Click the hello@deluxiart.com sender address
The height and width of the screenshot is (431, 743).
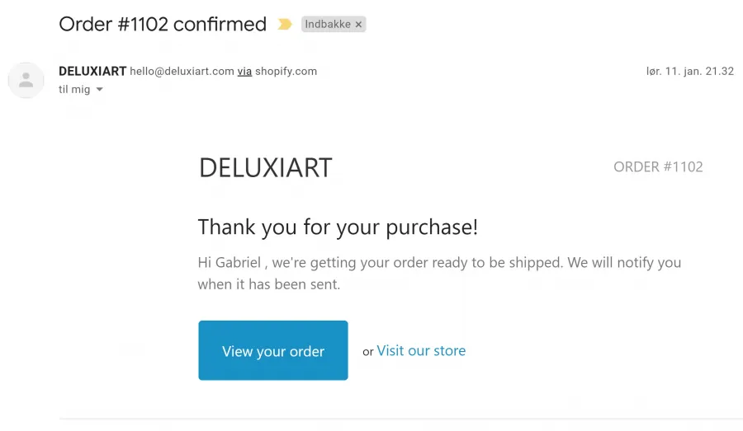click(x=182, y=71)
